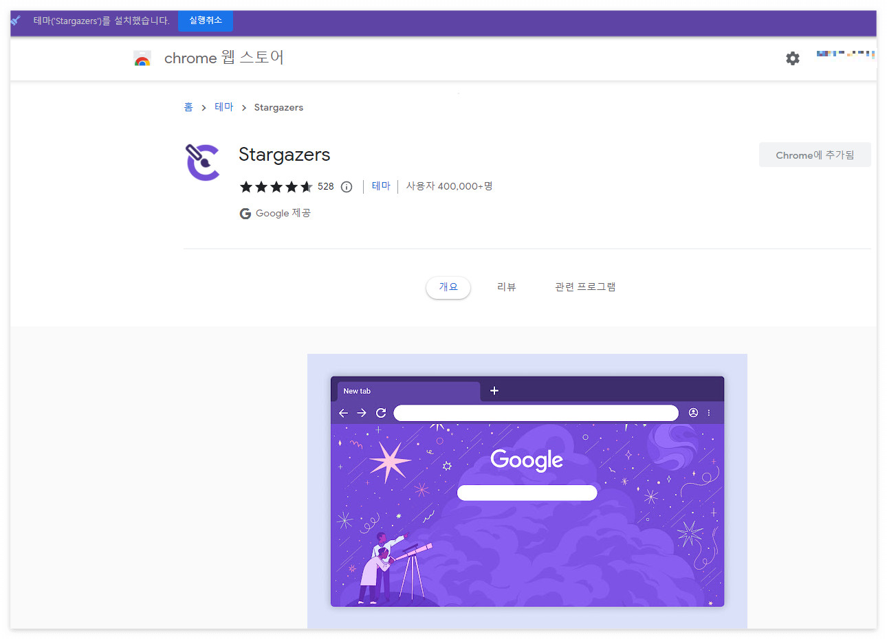Open the settings gear icon
This screenshot has height=639, width=887.
(793, 58)
